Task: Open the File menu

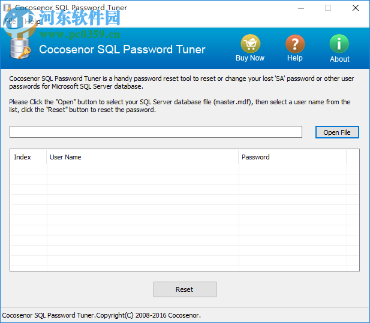Action: pos(10,22)
